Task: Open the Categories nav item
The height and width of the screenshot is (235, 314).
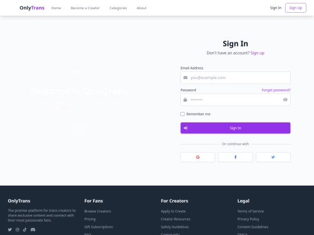Action: tap(118, 8)
